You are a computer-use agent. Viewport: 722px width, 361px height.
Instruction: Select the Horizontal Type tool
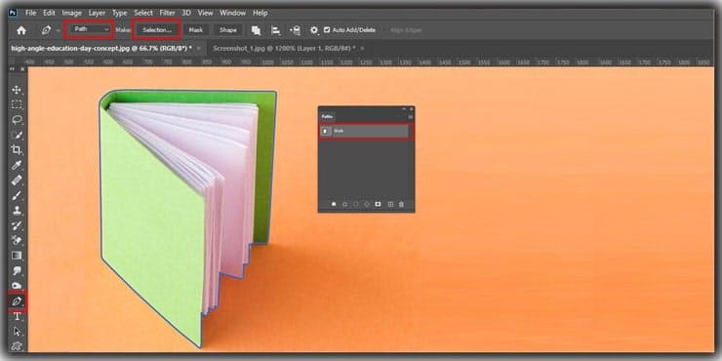[x=17, y=316]
